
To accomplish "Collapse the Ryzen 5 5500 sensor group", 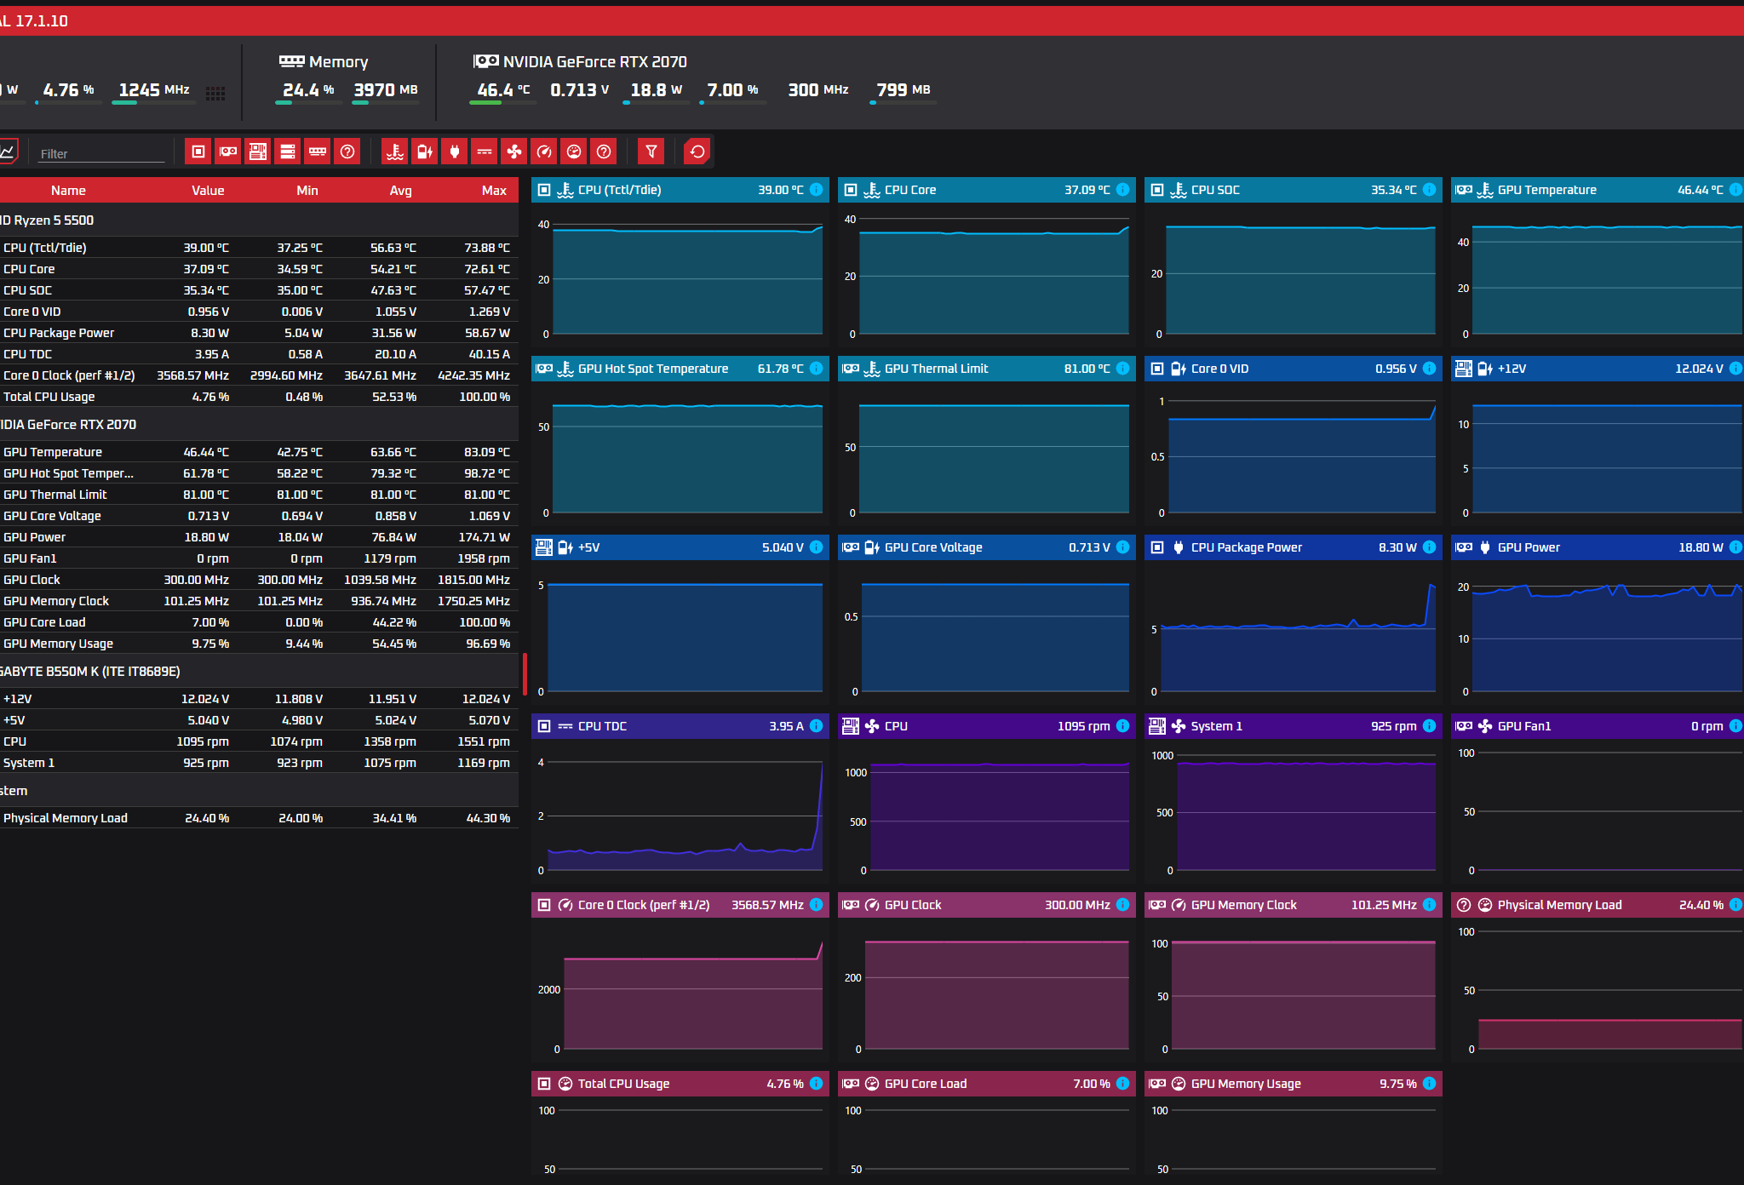I will (259, 220).
